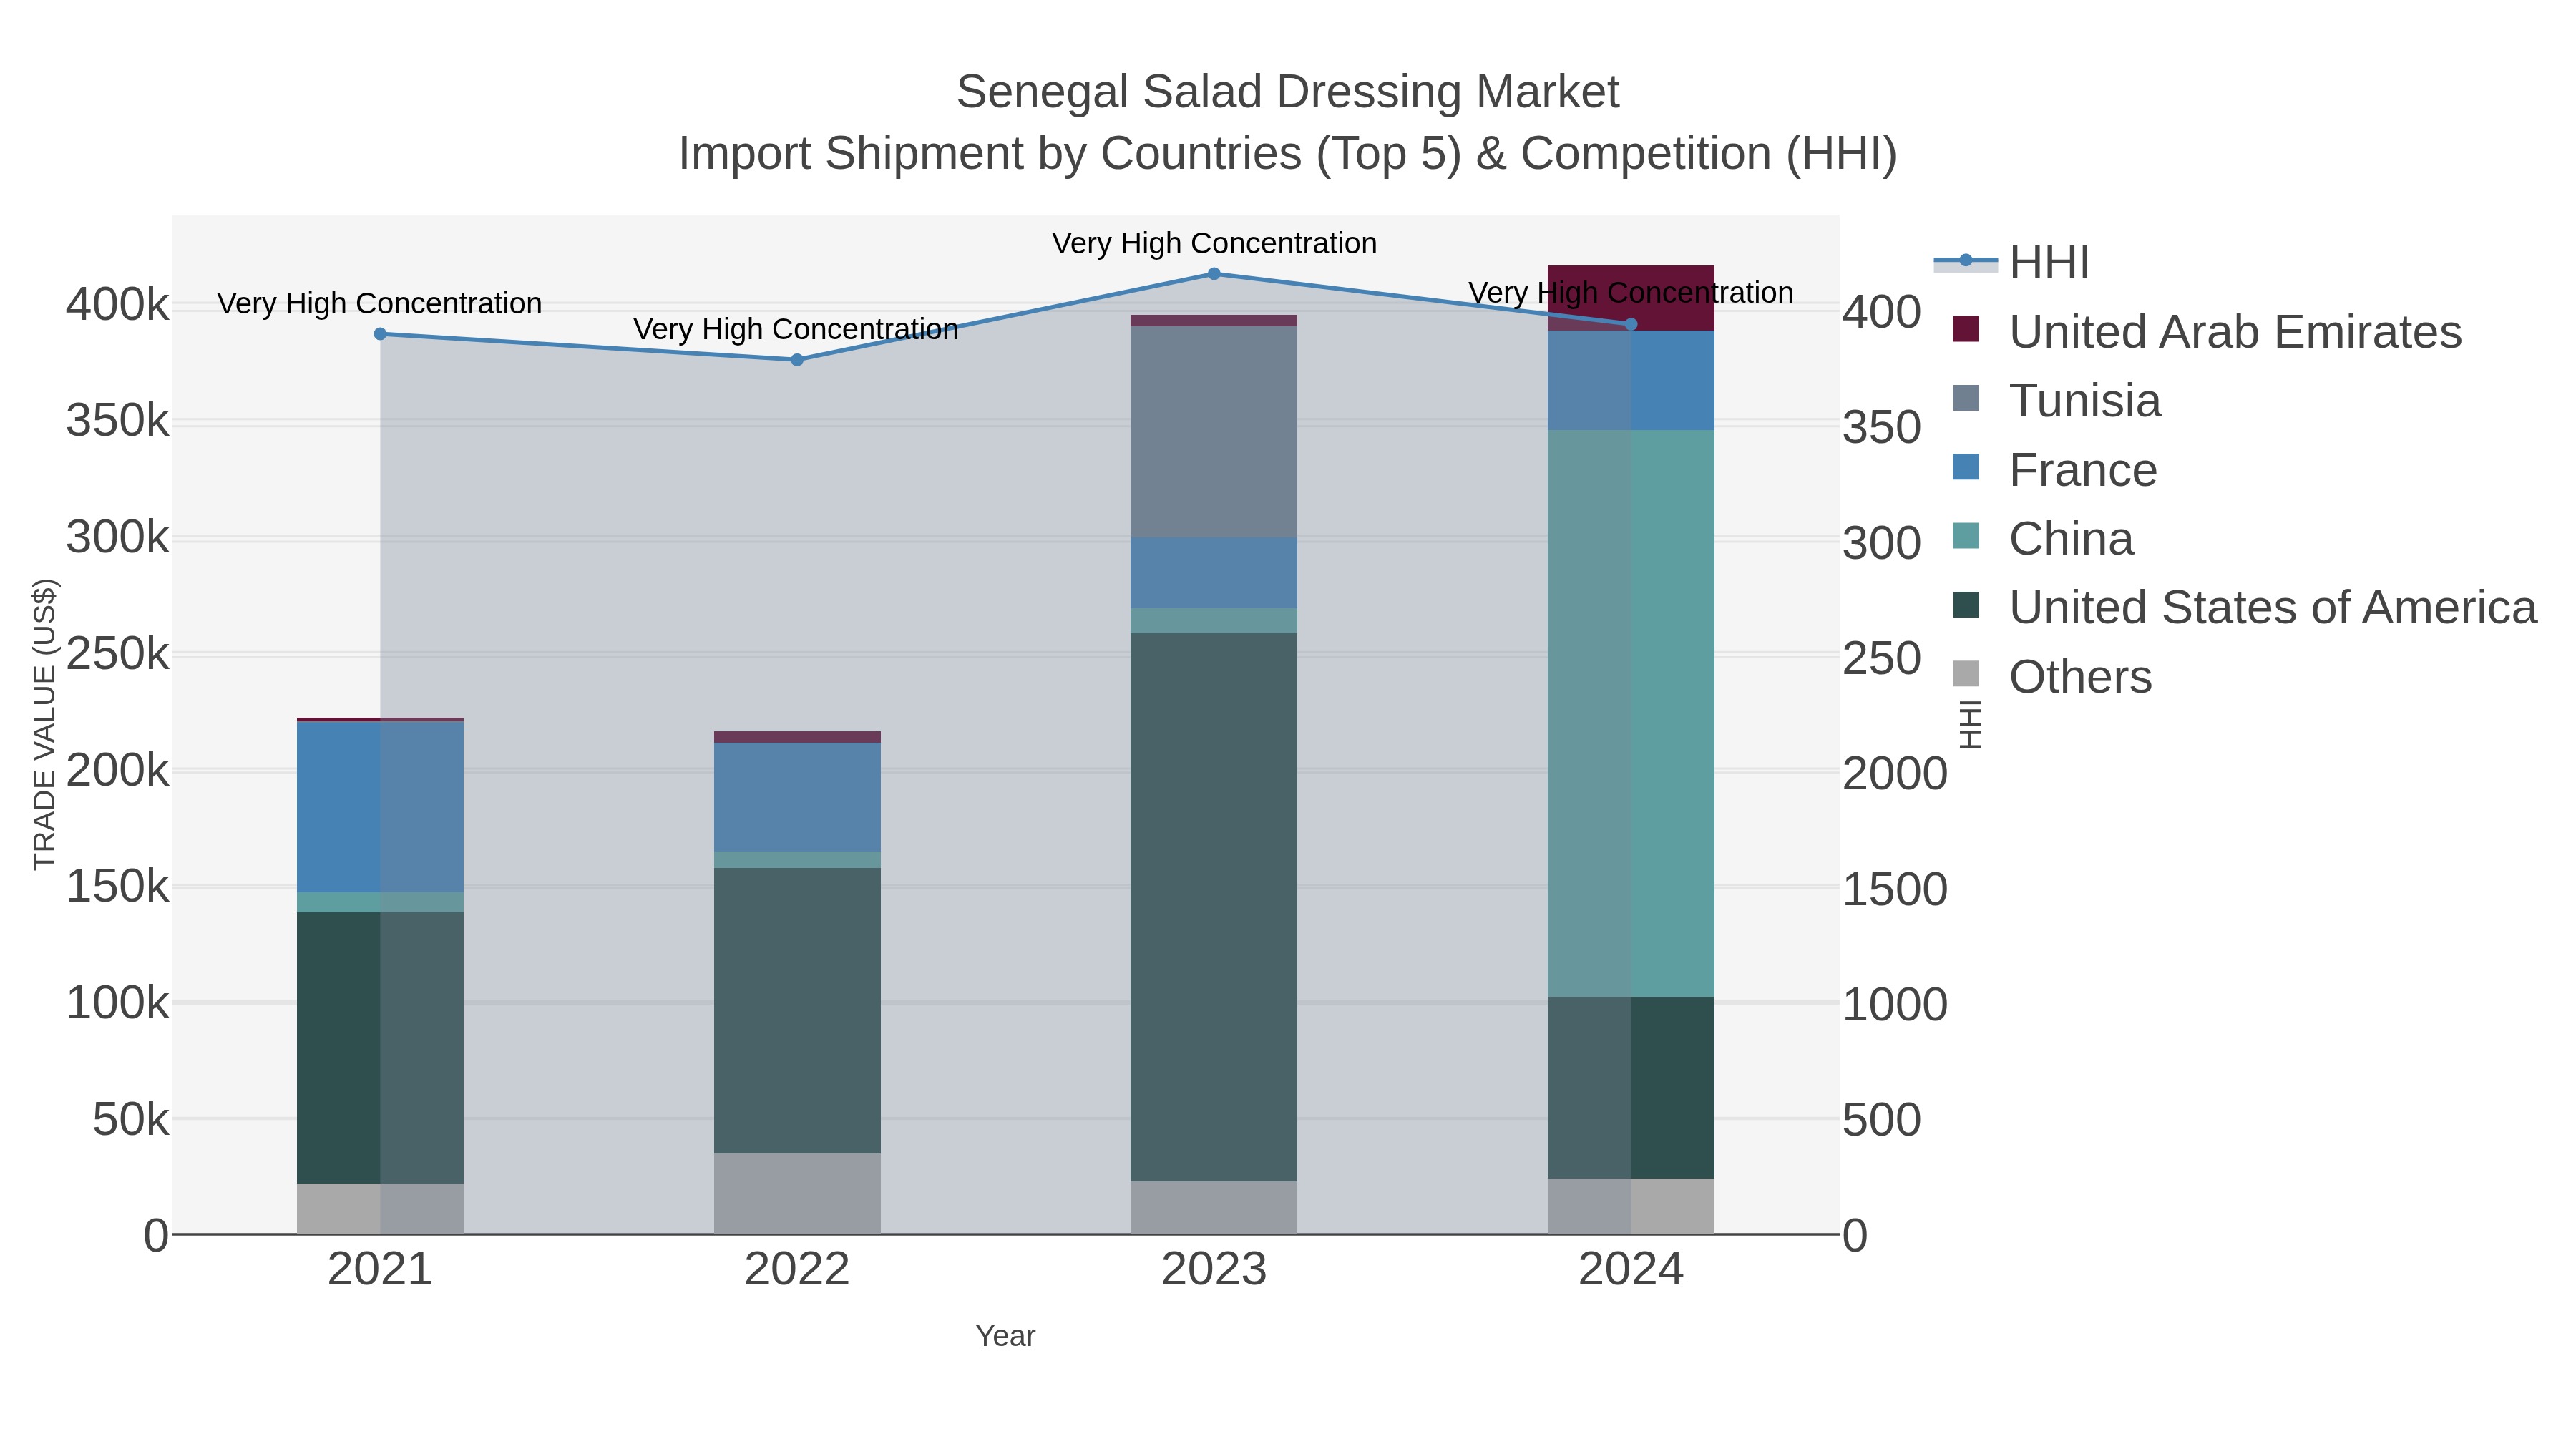Click the Tunisia slate-gray legend swatch
This screenshot has height=1449, width=2576.
pyautogui.click(x=1965, y=398)
